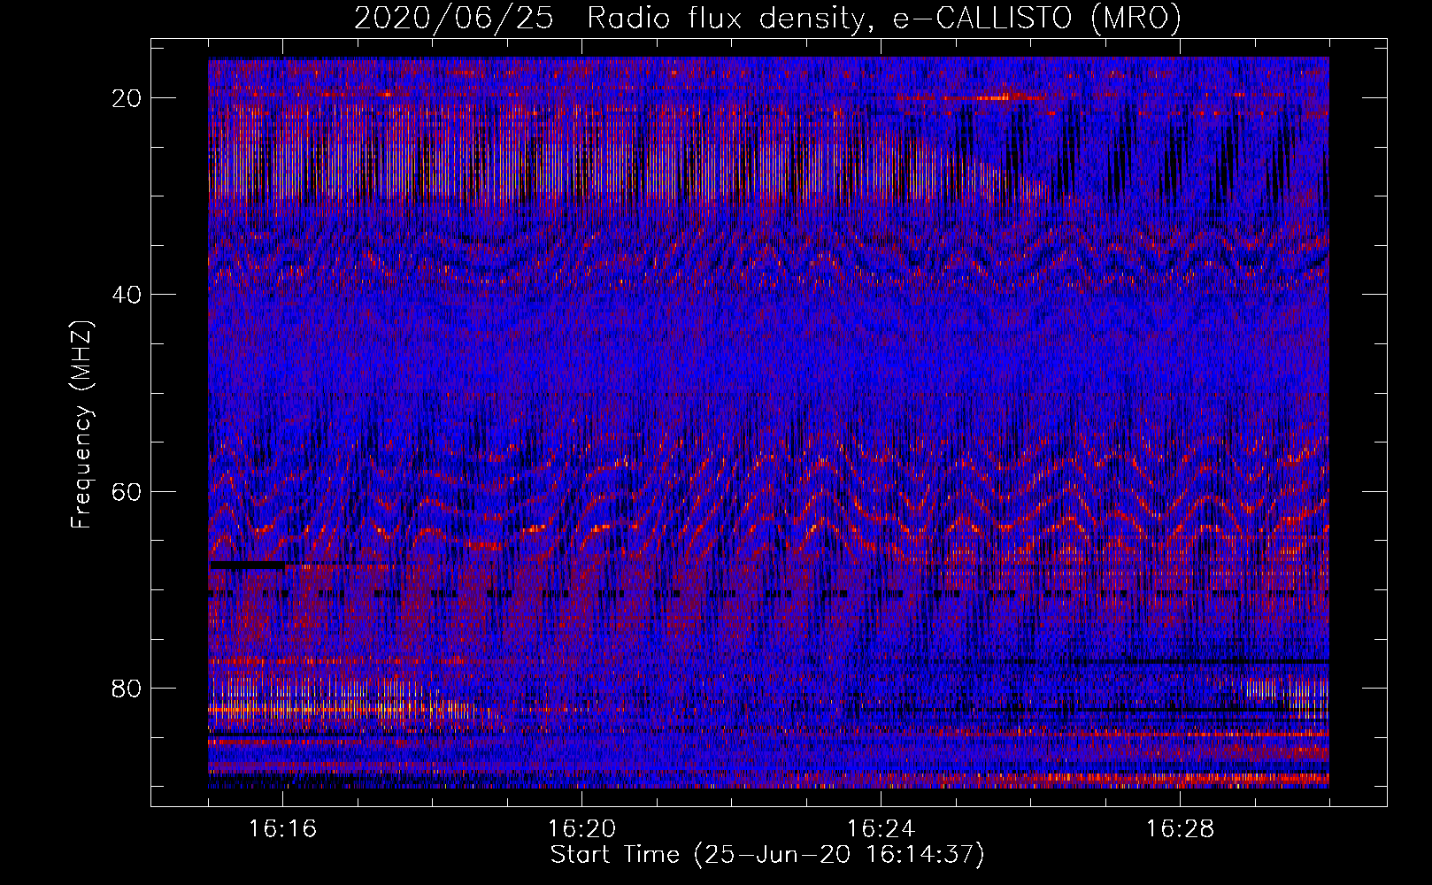Screen dimensions: 1432x885
Task: Click the '40' frequency tick label
Action: pyautogui.click(x=127, y=295)
